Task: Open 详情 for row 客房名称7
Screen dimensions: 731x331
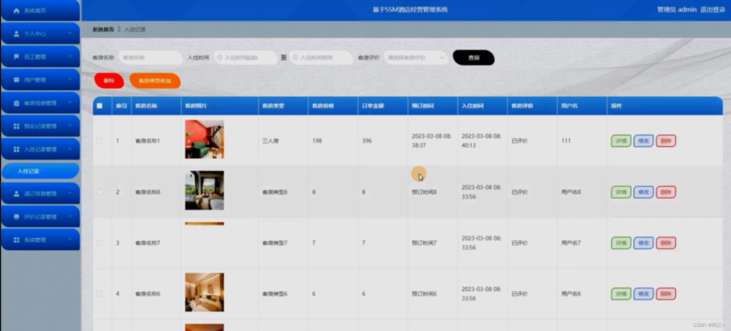Action: click(621, 243)
